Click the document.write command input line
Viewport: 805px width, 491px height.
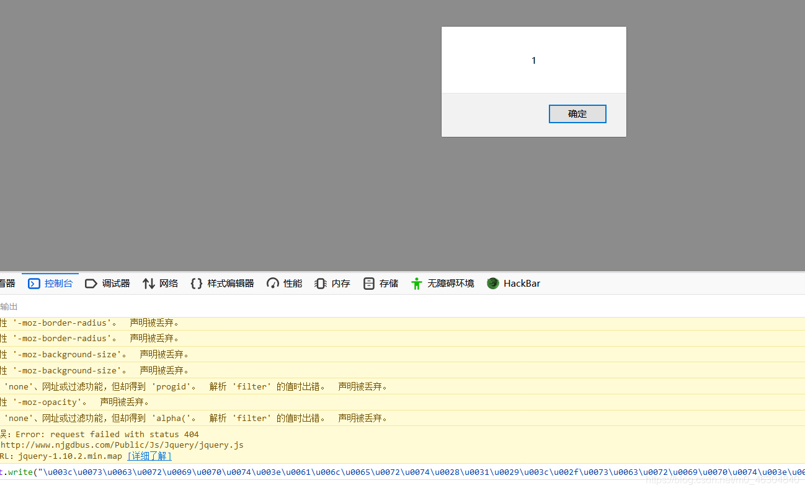[x=403, y=472]
